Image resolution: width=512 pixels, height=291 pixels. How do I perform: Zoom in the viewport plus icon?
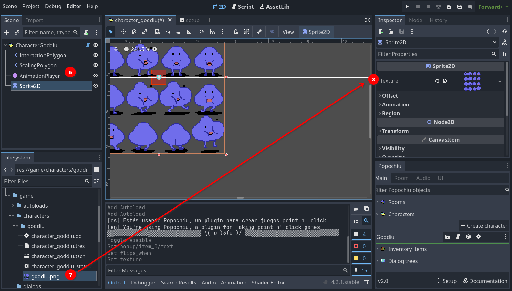point(155,49)
